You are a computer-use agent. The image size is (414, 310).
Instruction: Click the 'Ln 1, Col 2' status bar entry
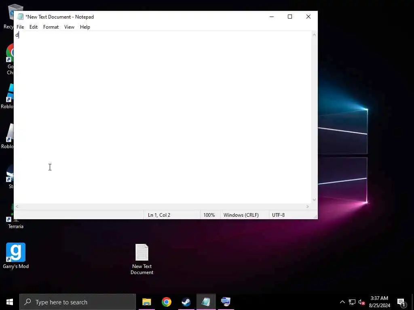click(x=159, y=215)
